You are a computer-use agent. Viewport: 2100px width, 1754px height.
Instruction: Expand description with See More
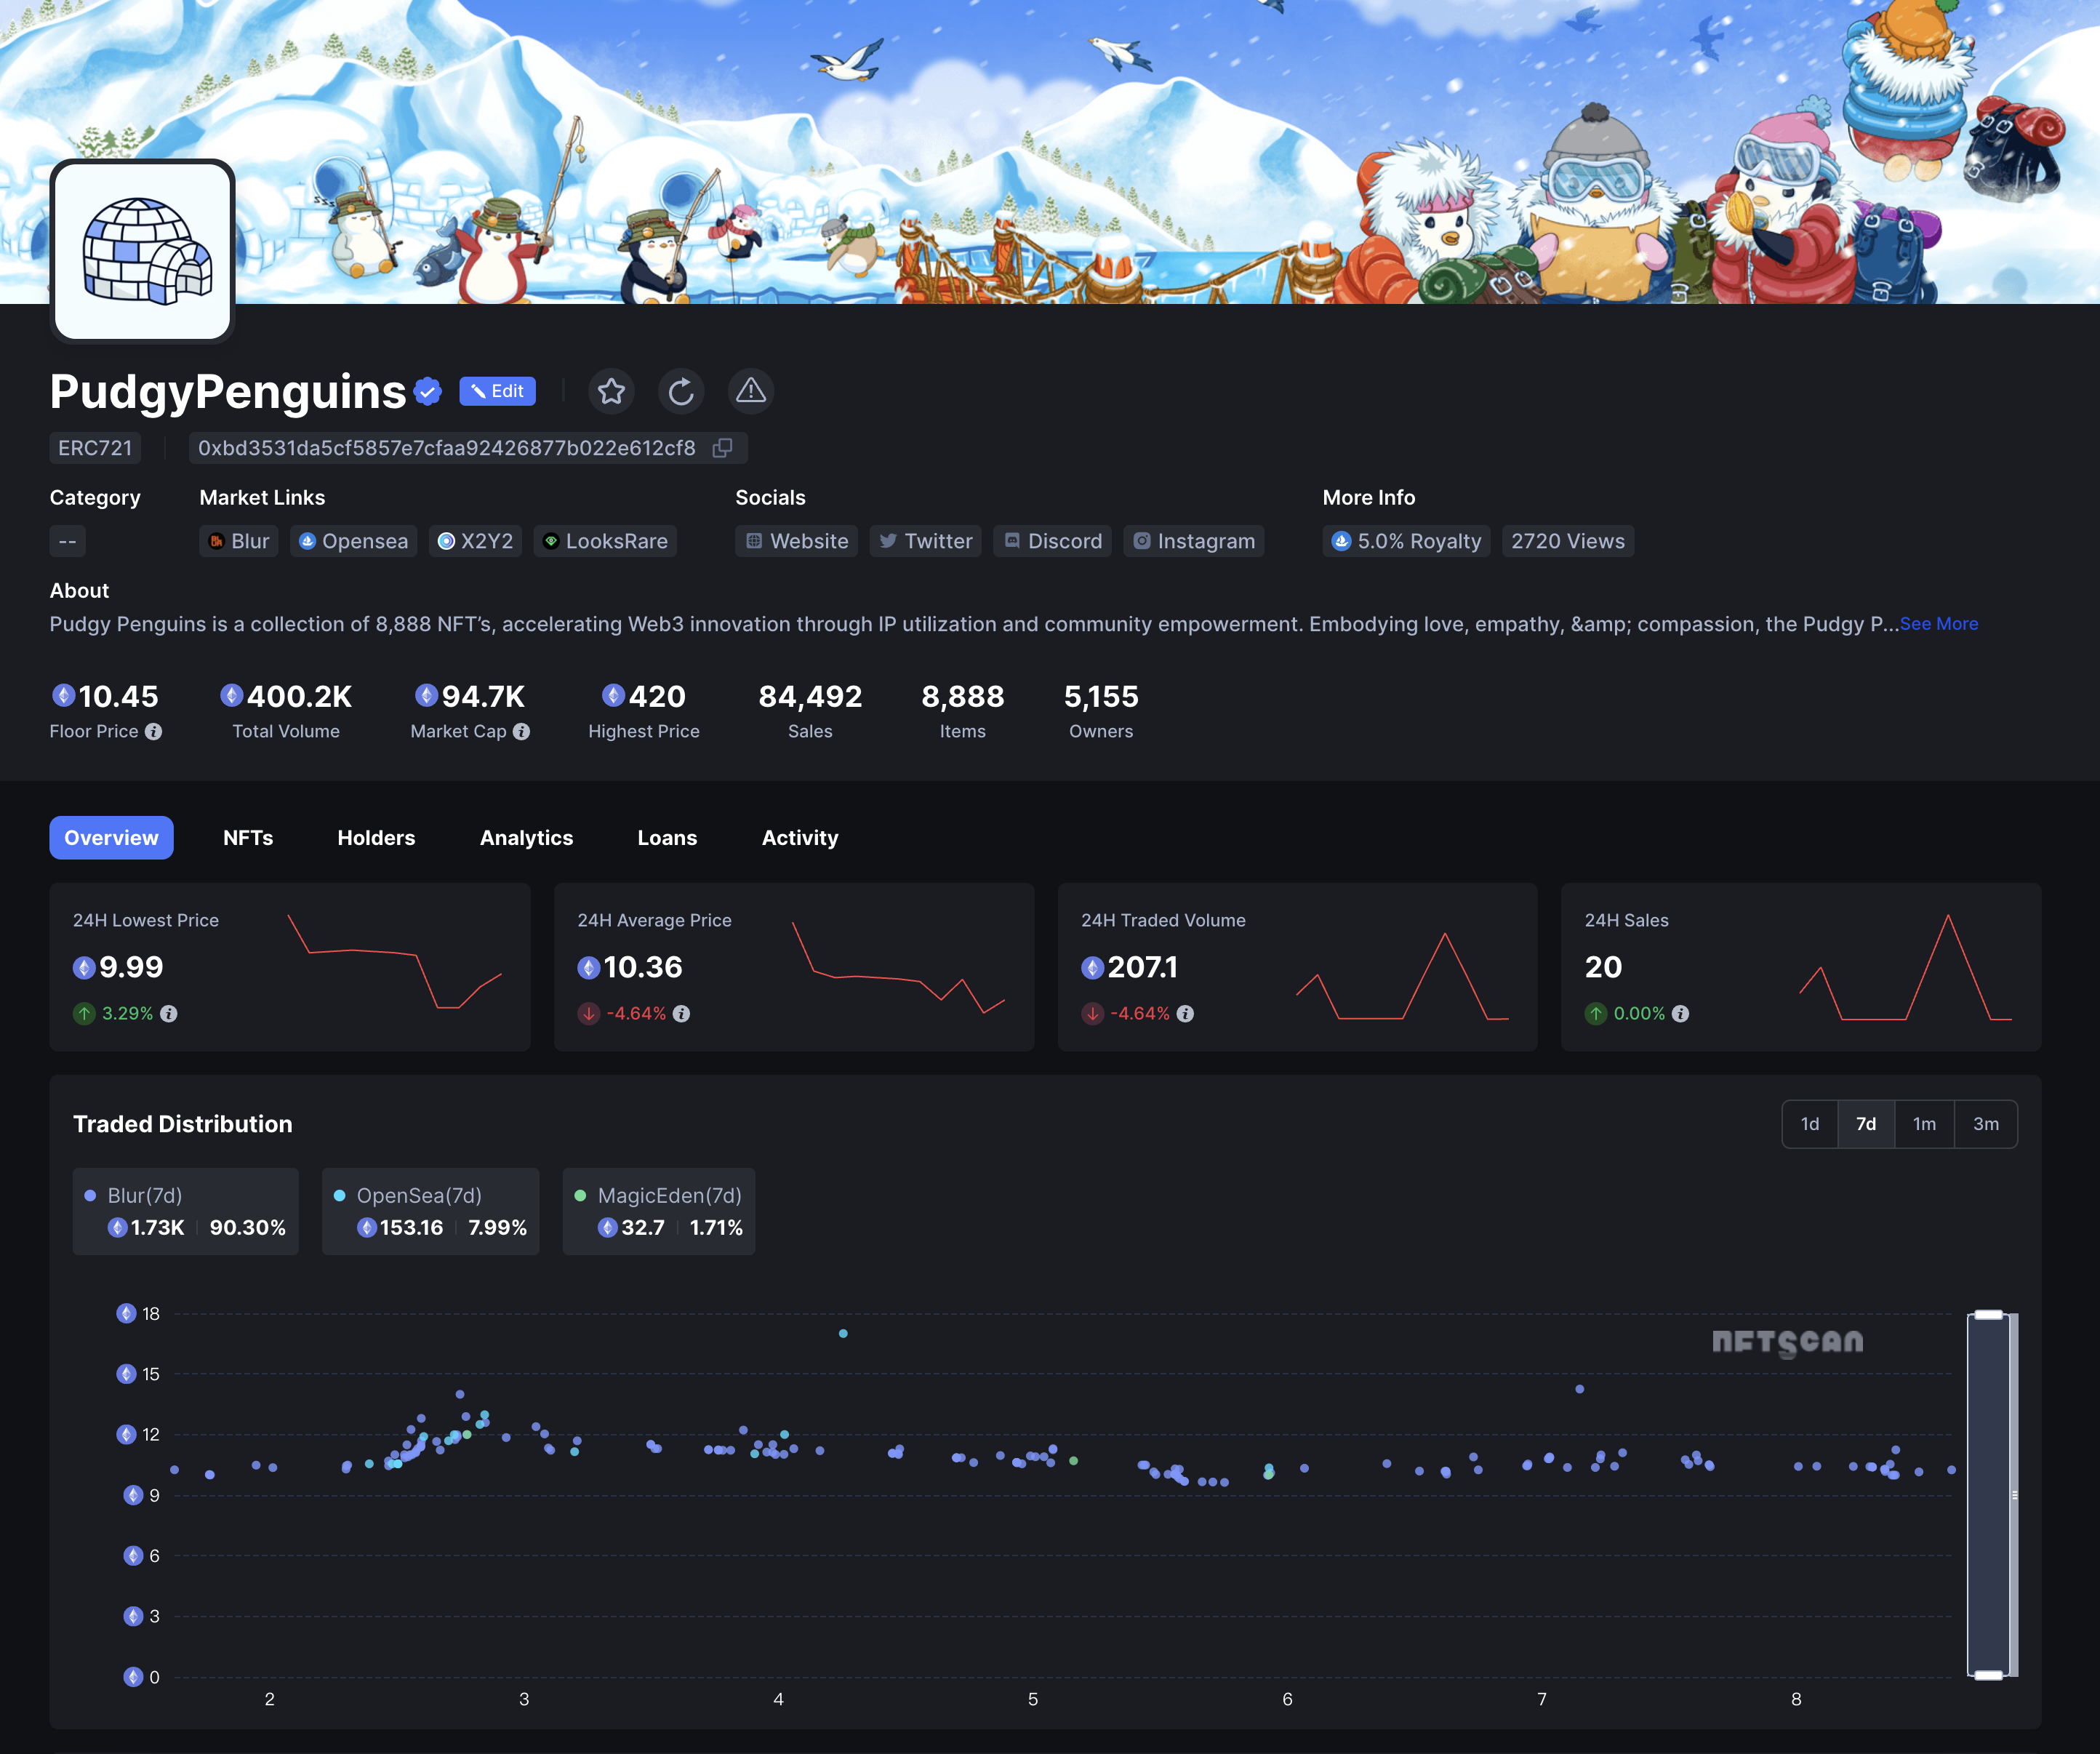point(1938,623)
